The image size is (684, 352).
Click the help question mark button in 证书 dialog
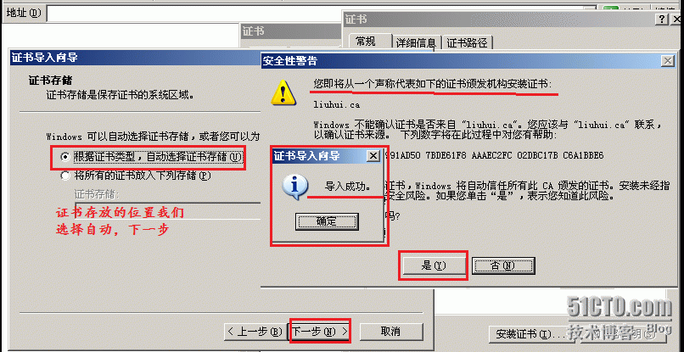[x=663, y=20]
